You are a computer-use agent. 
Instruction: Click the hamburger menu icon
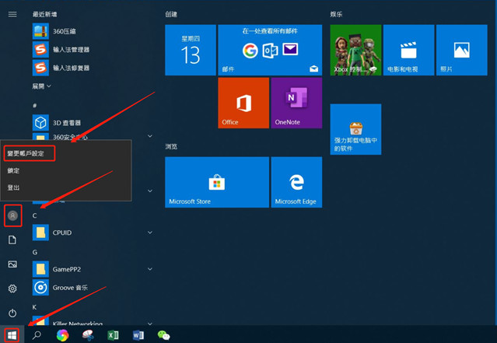(12, 14)
